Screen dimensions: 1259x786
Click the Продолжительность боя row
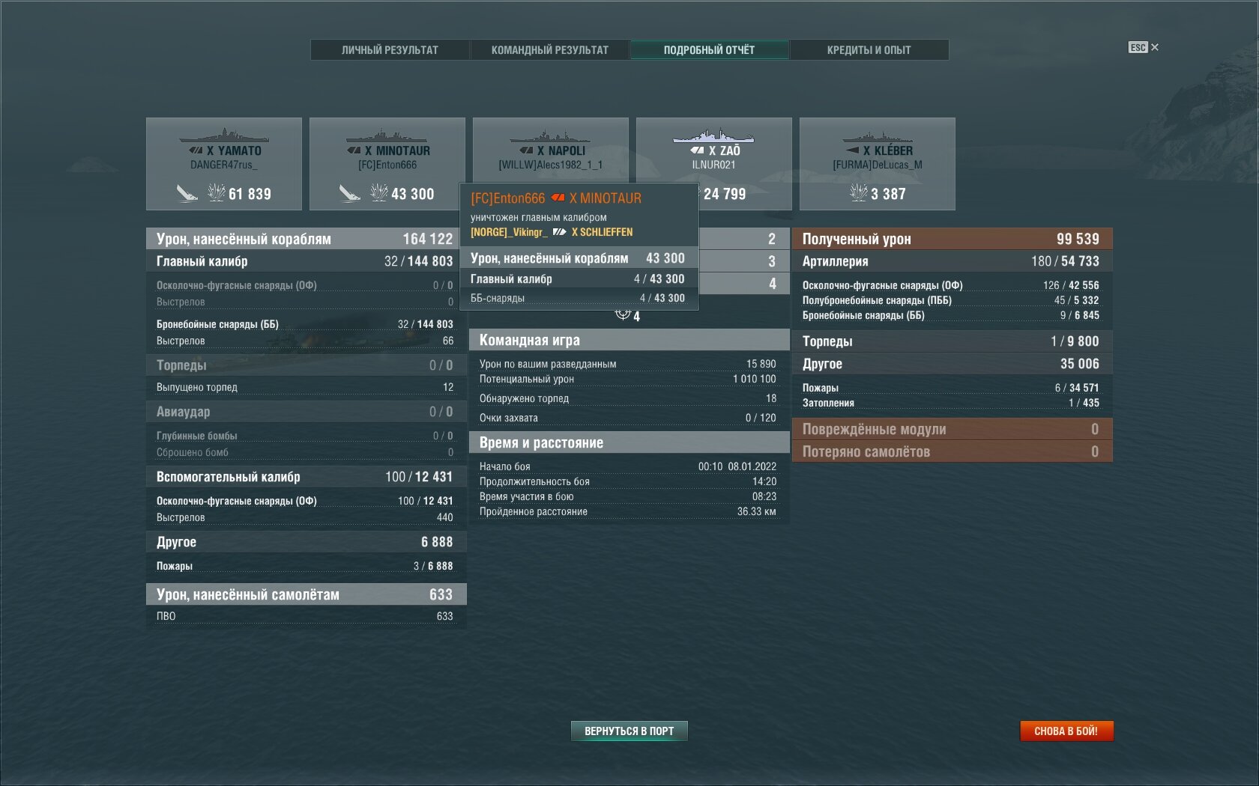(x=628, y=481)
